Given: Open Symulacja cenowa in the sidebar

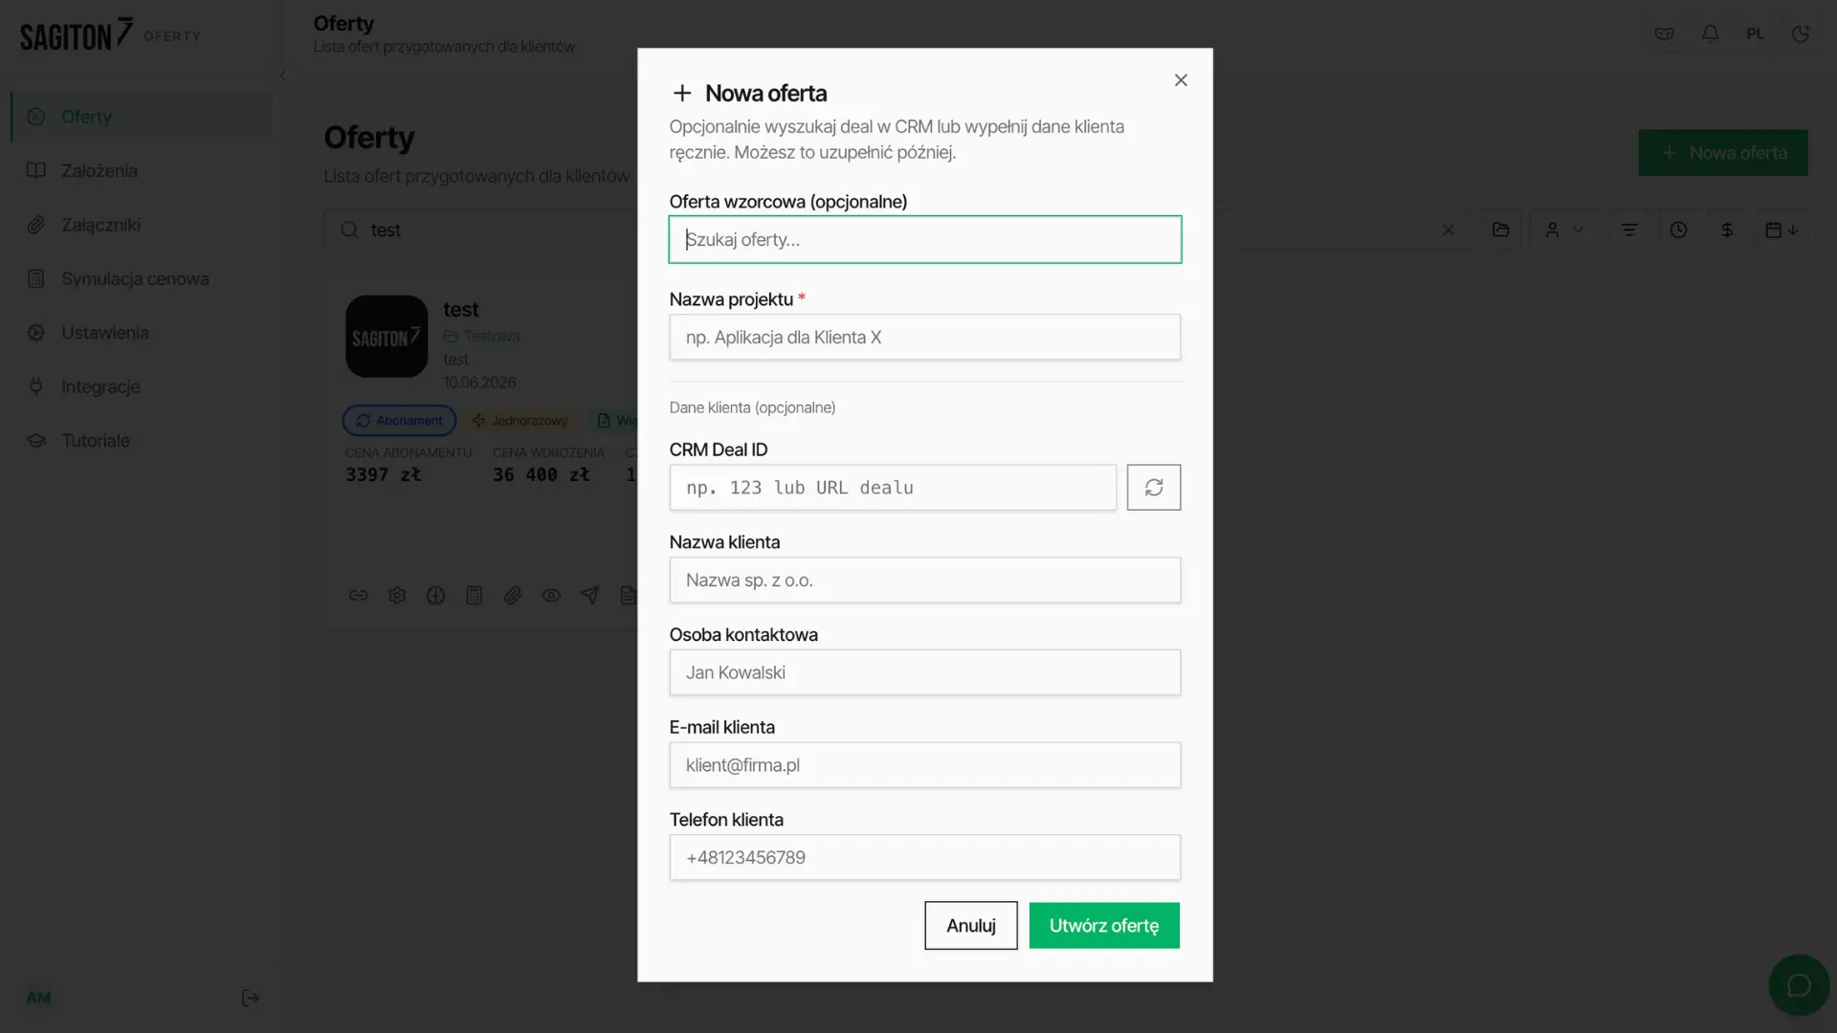Looking at the screenshot, I should pos(142,278).
